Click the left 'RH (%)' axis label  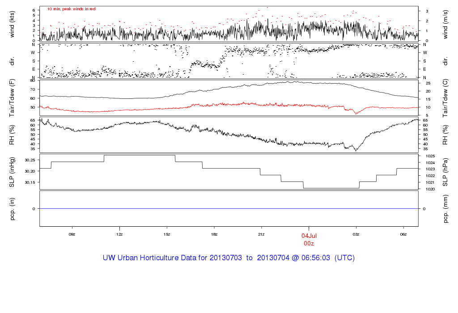click(12, 135)
